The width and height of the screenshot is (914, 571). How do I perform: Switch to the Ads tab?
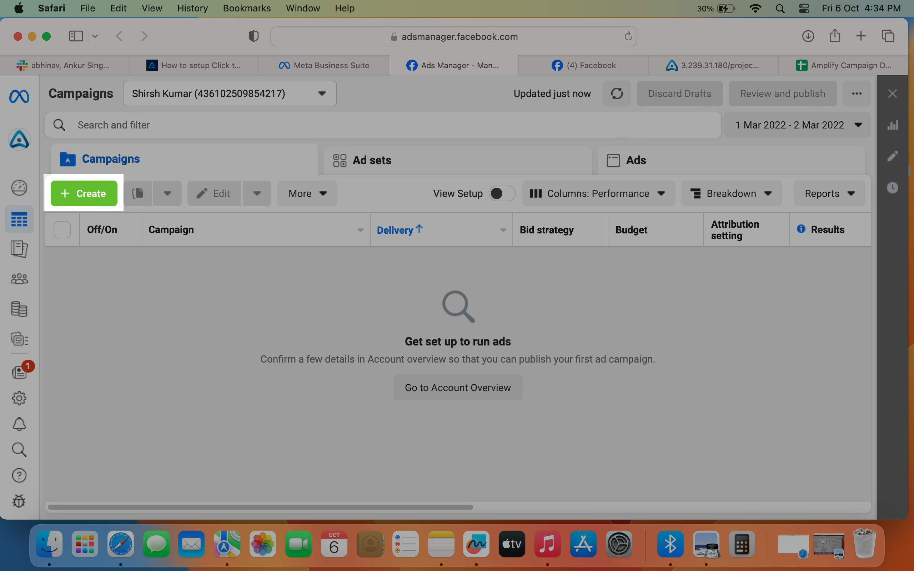(x=731, y=160)
